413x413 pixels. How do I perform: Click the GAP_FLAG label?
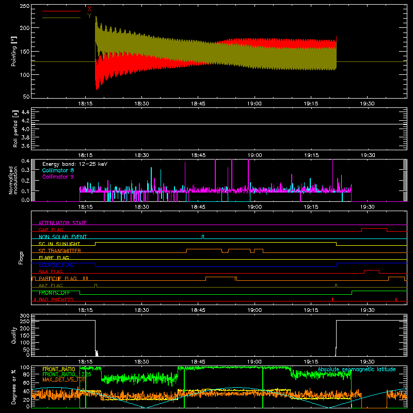(x=51, y=230)
